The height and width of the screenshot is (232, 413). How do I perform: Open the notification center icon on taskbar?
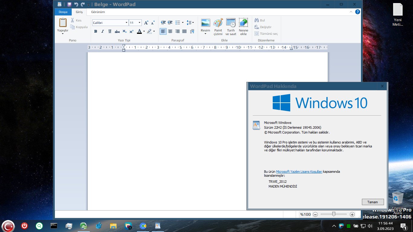pyautogui.click(x=403, y=226)
